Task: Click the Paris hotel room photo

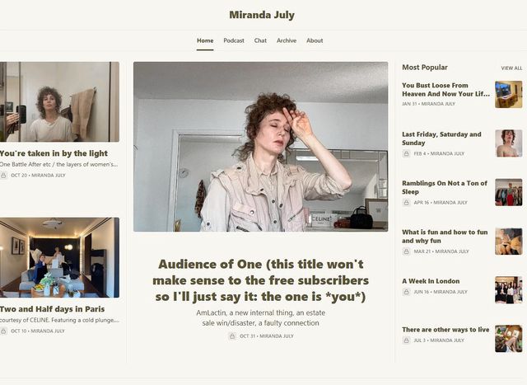Action: (59, 257)
